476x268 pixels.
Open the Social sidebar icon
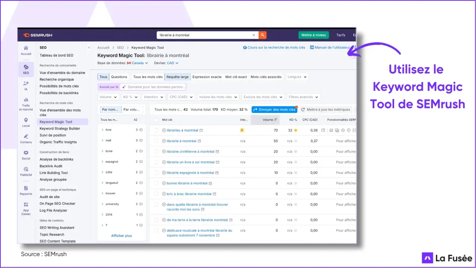click(x=26, y=155)
